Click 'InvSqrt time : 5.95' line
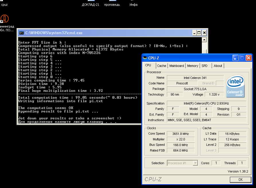The image size is (256, 188). tap(40, 87)
